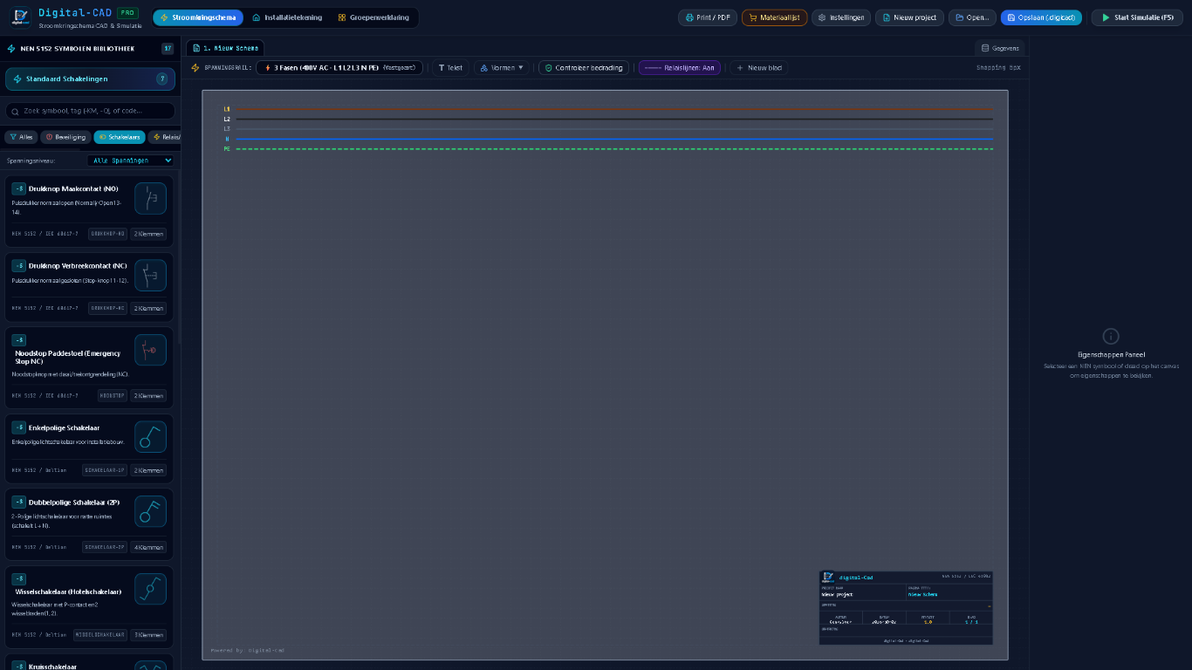Click Controleer bedrading
This screenshot has height=670, width=1192.
585,67
